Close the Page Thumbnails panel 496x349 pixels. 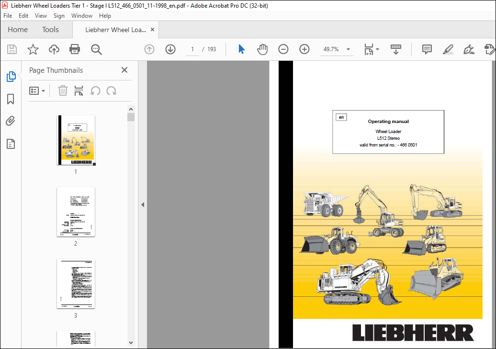(x=124, y=70)
